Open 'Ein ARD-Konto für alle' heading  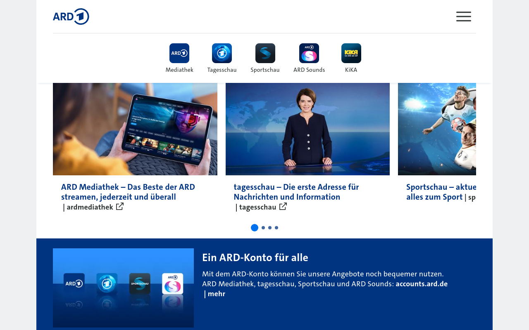255,257
